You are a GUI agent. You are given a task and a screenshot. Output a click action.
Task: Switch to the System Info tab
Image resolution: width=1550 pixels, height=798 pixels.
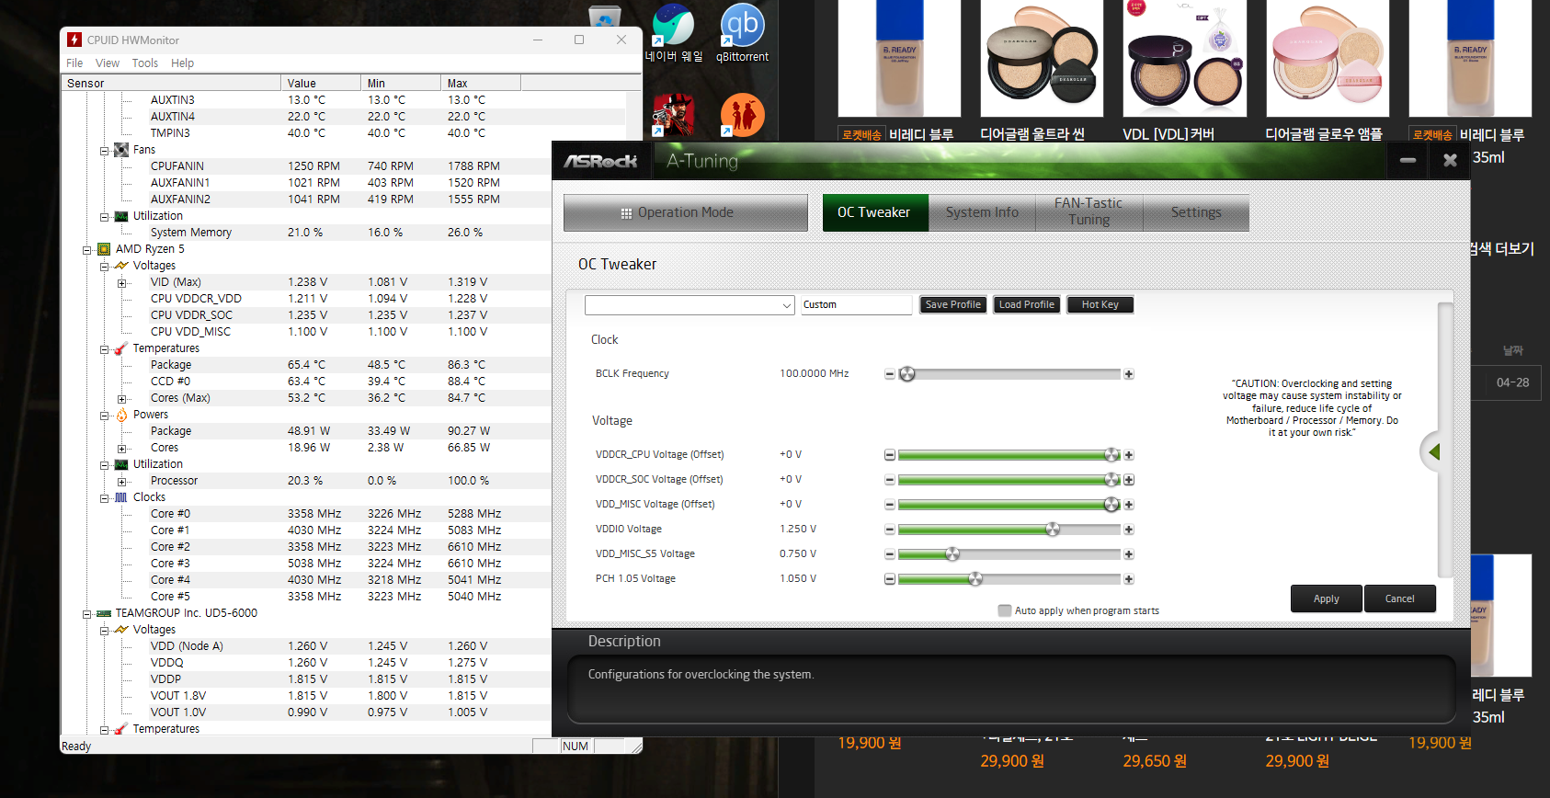point(982,212)
